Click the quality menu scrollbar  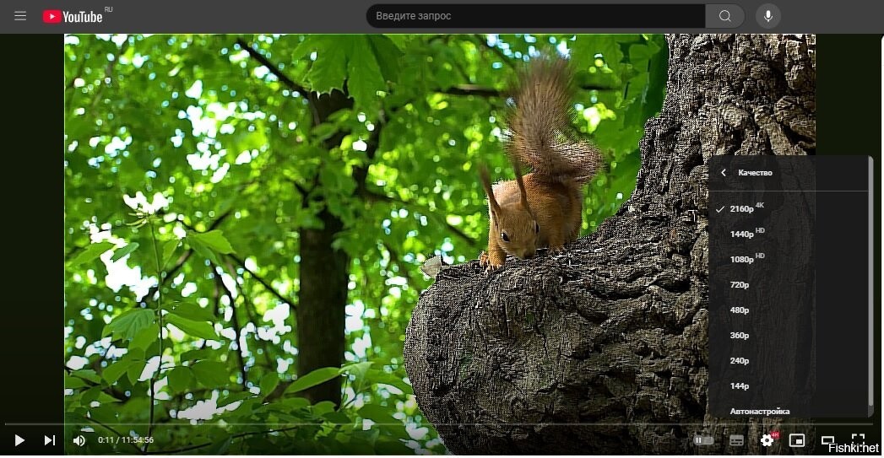871,282
